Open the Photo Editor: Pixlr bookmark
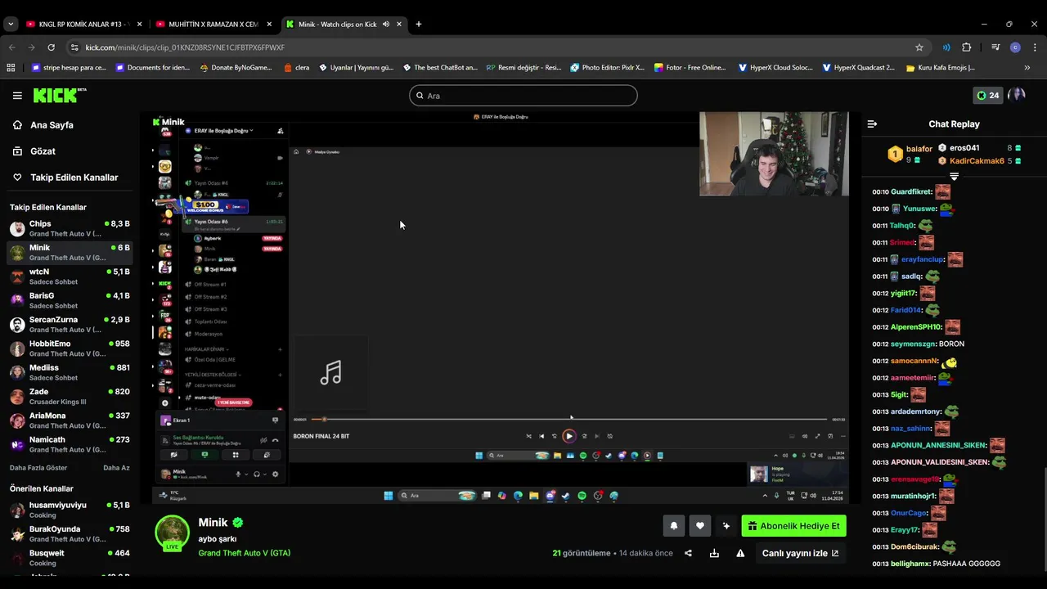The image size is (1047, 589). tap(608, 68)
